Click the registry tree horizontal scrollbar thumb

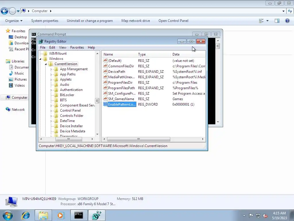click(x=69, y=139)
